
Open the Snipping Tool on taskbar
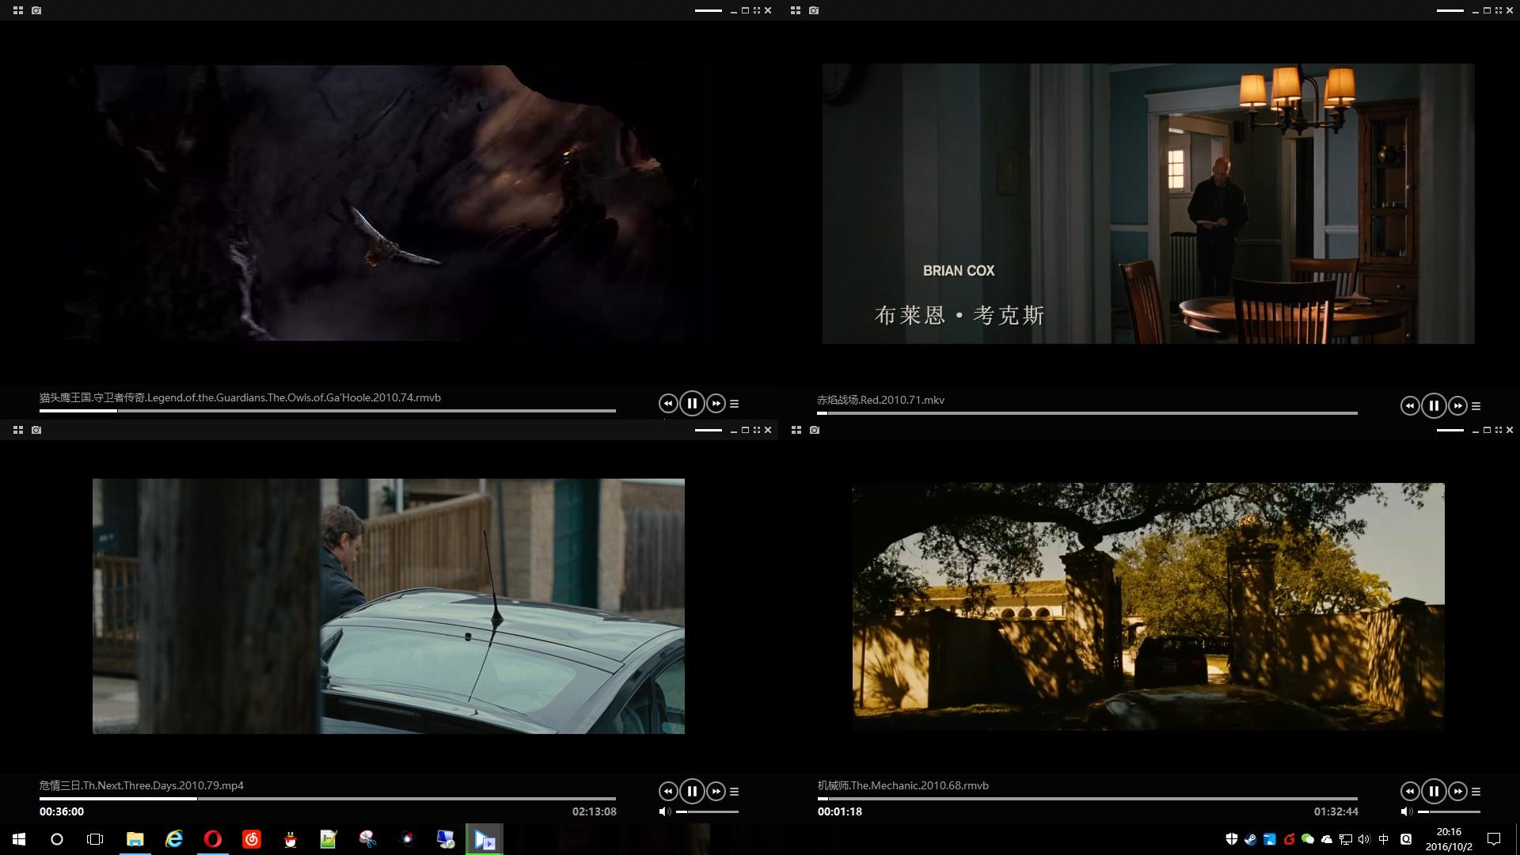368,839
